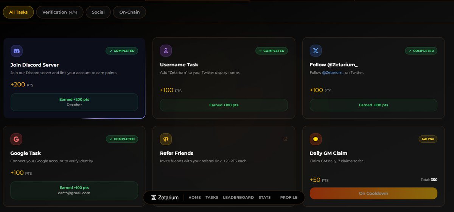Open LEADERBOARD in the bottom navigation

pyautogui.click(x=238, y=197)
